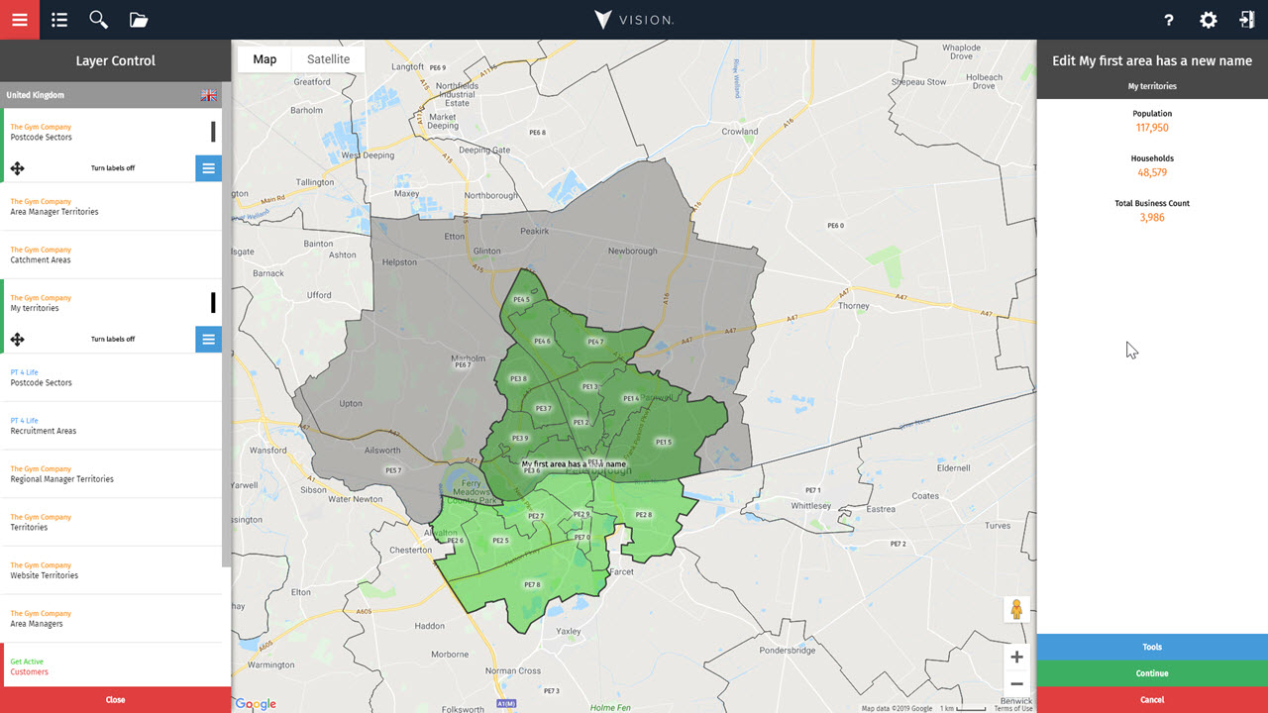
Task: Click the blue Tools button
Action: click(1152, 647)
